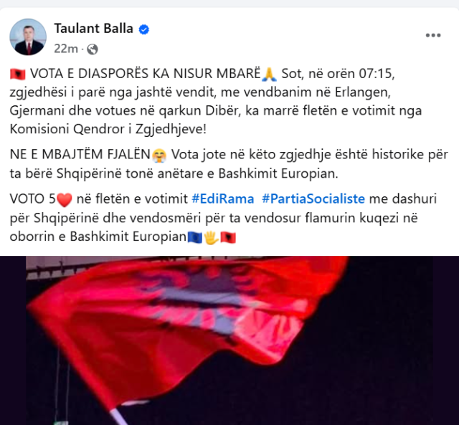
Task: Click the VOTA E DIASPORËS KA NISUR MBARË text
Action: click(145, 73)
